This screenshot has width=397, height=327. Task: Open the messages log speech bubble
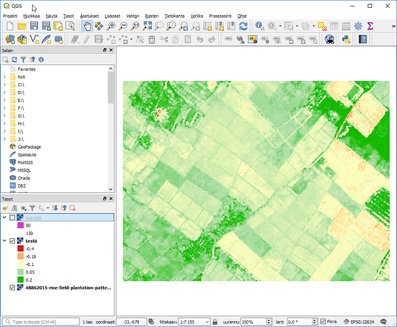pos(383,322)
